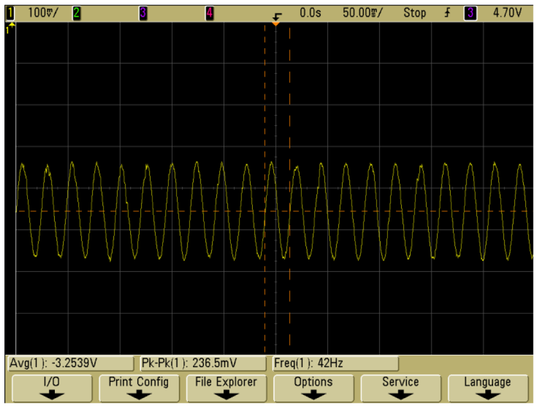The width and height of the screenshot is (538, 407).
Task: Expand the I/O softkey menu
Action: point(52,388)
